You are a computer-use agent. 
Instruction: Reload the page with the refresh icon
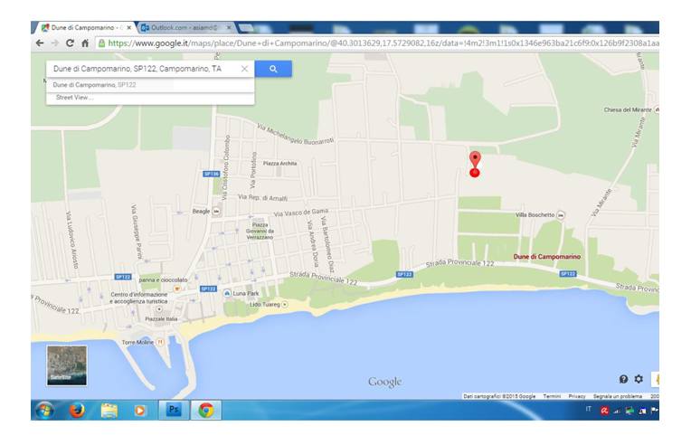click(x=70, y=43)
